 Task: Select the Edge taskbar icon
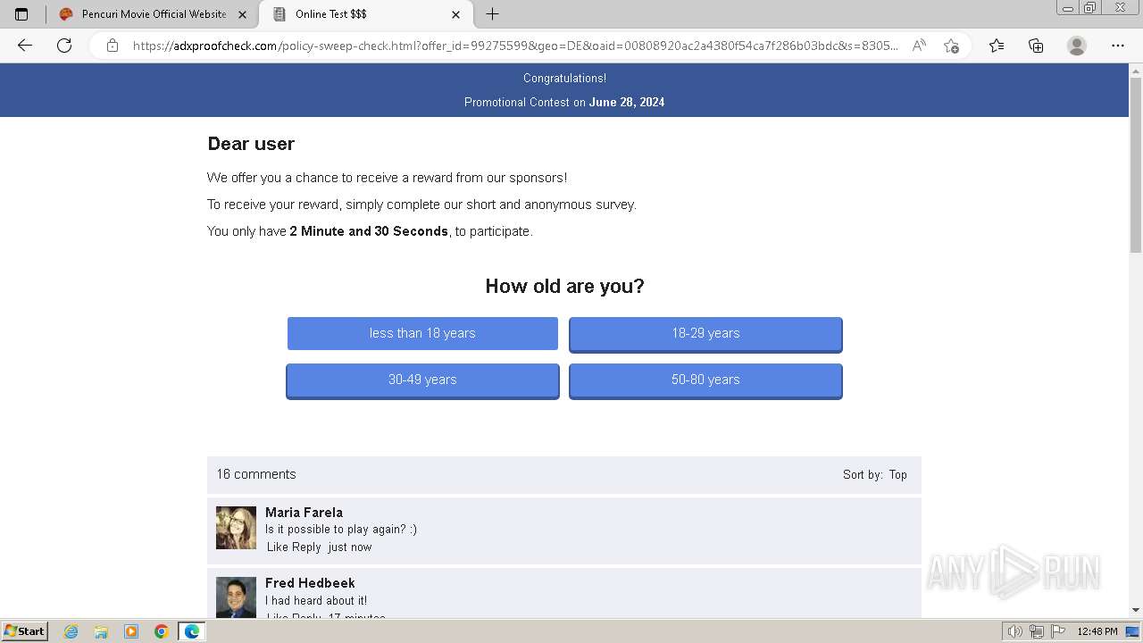pos(192,631)
